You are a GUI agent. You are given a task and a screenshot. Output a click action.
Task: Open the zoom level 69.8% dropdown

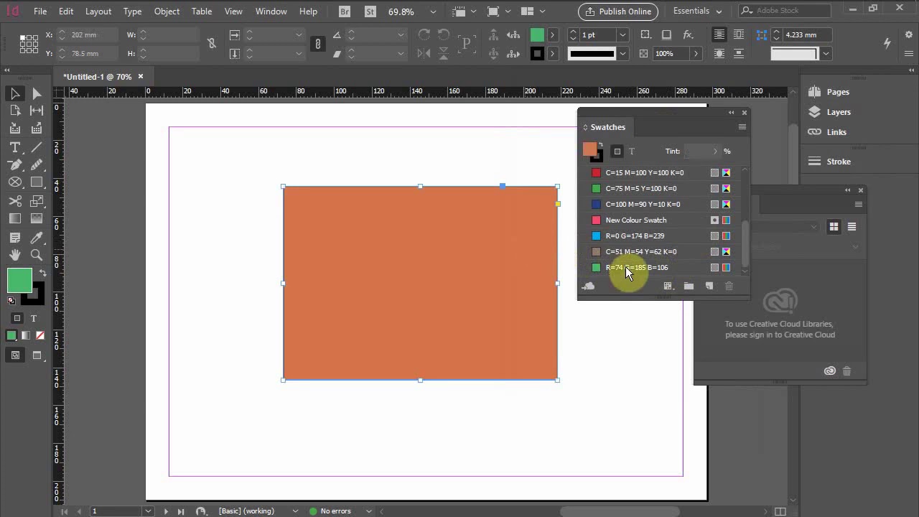pos(433,11)
